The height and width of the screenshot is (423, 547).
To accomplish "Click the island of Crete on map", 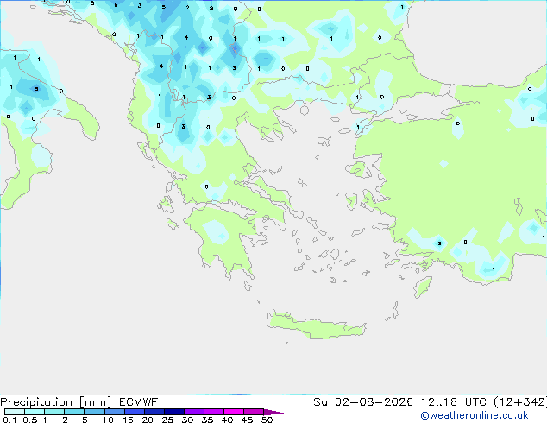I will tap(316, 325).
